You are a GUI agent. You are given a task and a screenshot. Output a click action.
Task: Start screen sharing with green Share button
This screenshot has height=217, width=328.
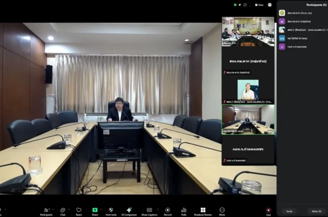(95, 211)
